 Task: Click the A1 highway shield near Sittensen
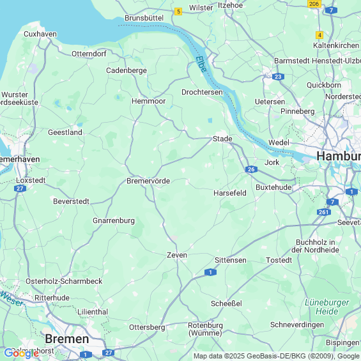(210, 272)
